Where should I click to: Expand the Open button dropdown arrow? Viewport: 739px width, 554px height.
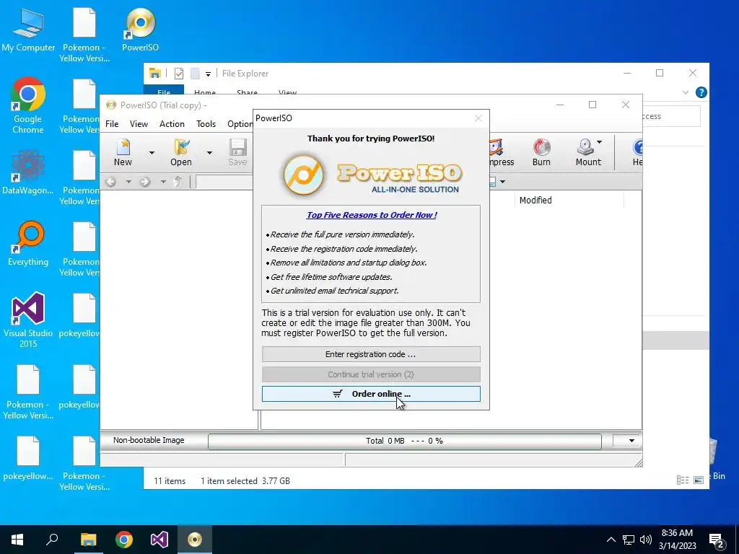[x=209, y=153]
